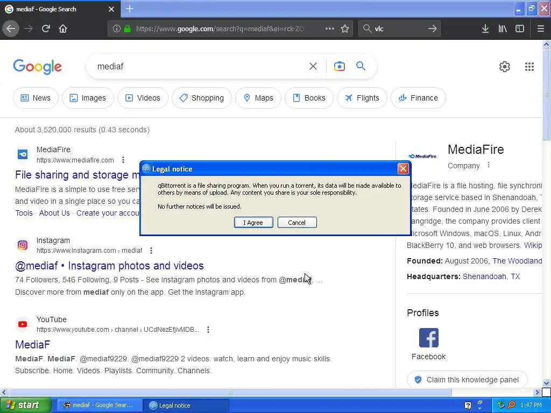The width and height of the screenshot is (551, 413).
Task: Click the vlc toolbar search box
Action: coord(400,29)
